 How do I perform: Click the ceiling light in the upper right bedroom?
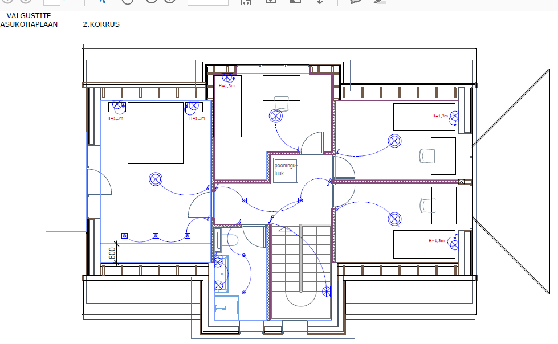click(x=394, y=140)
